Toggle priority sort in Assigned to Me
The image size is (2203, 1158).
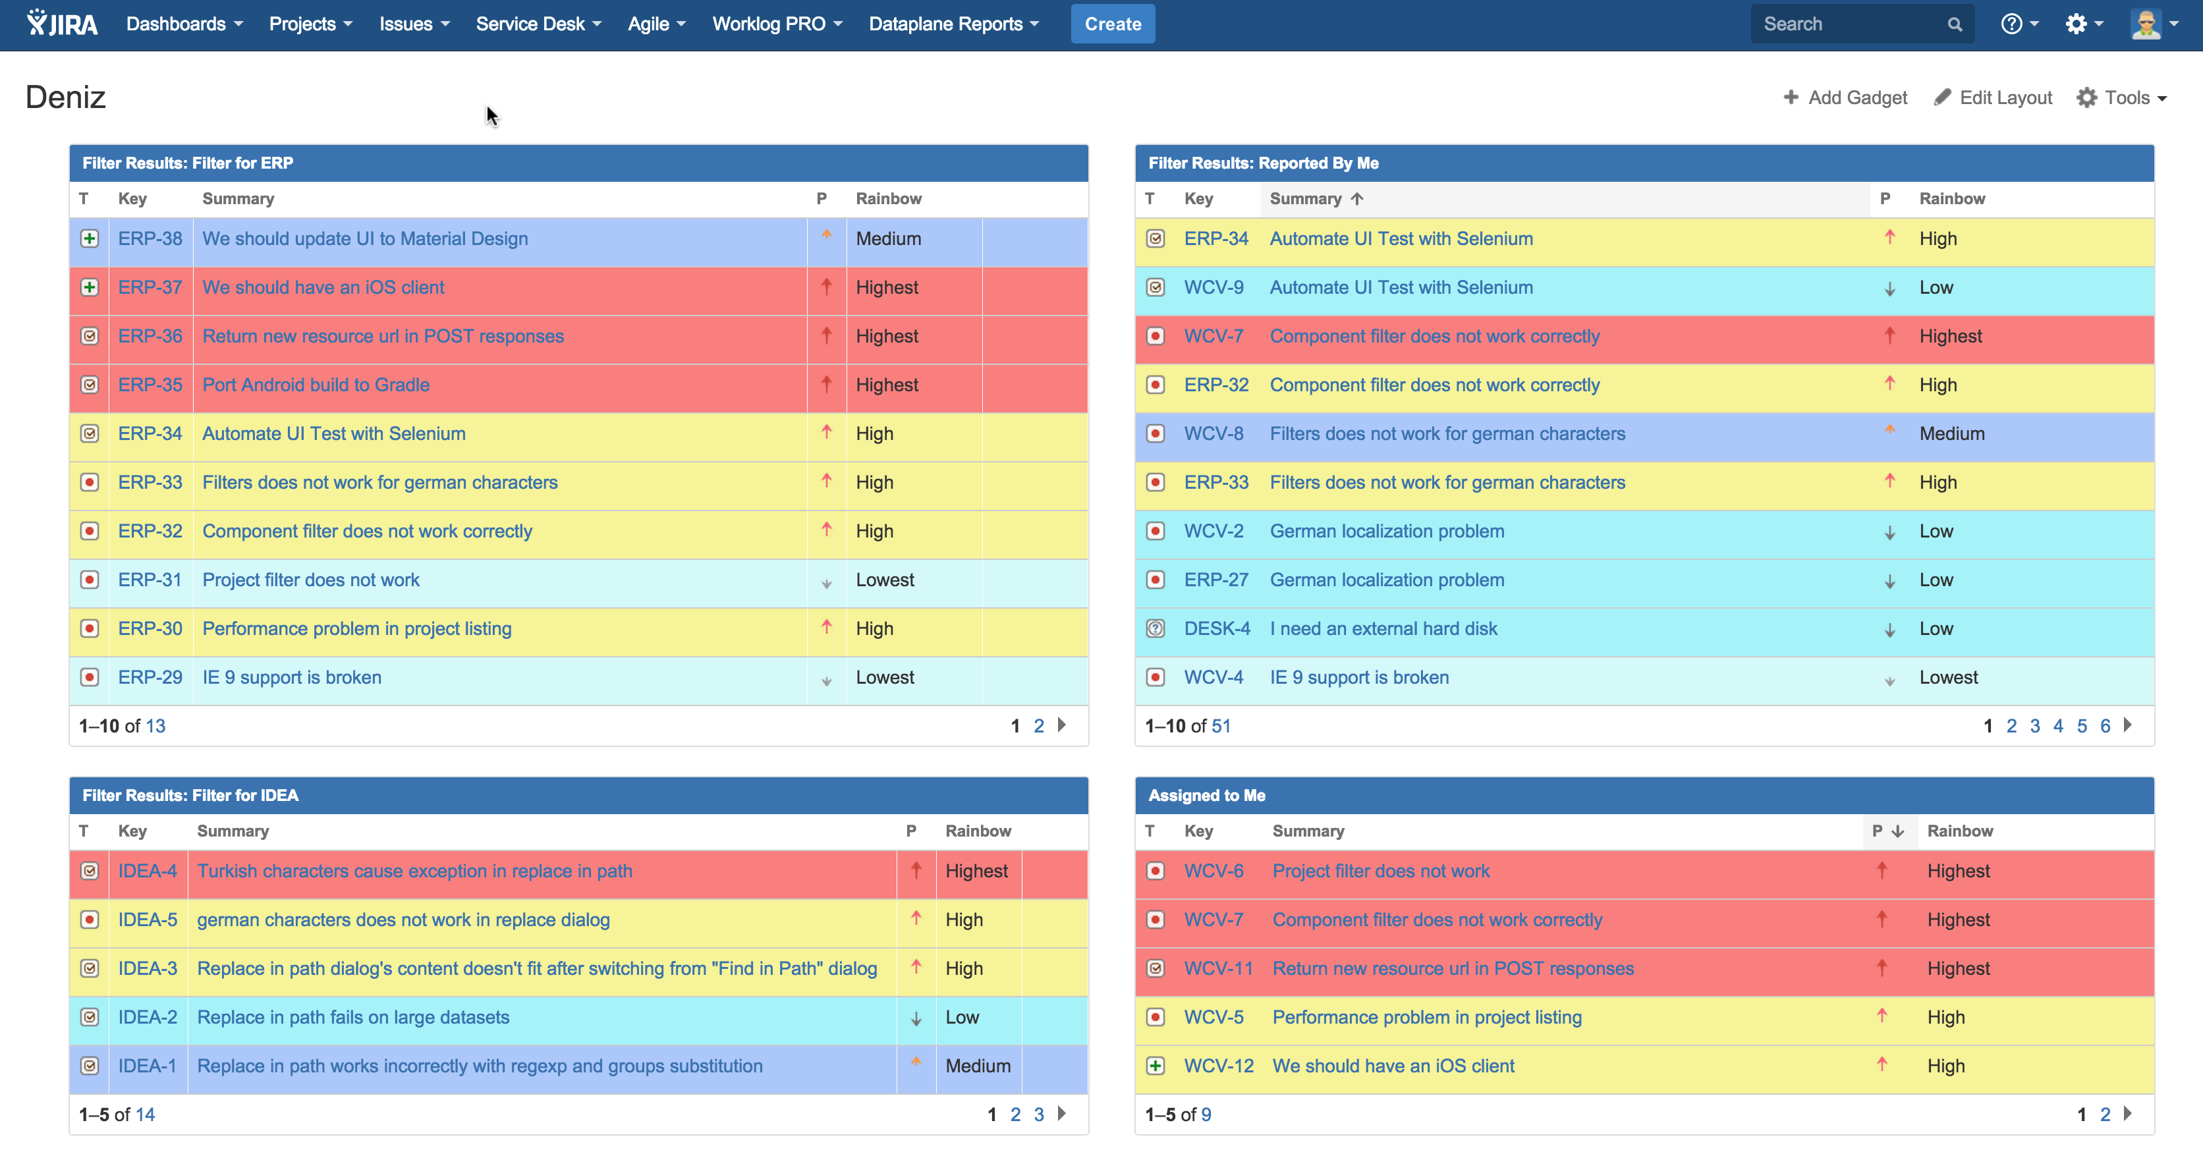coord(1887,831)
